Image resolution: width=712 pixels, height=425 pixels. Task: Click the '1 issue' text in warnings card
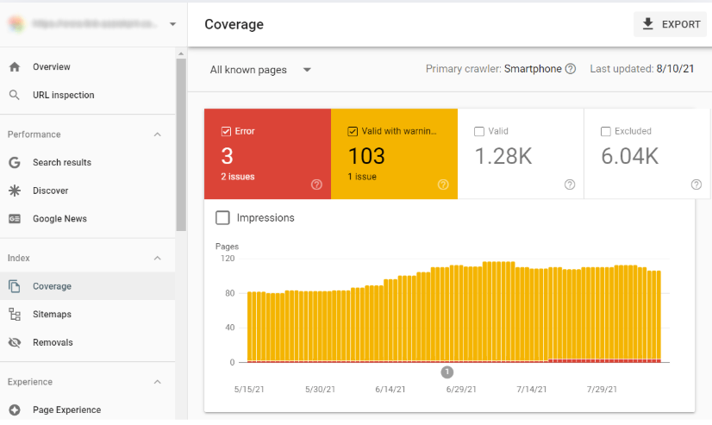(x=362, y=177)
